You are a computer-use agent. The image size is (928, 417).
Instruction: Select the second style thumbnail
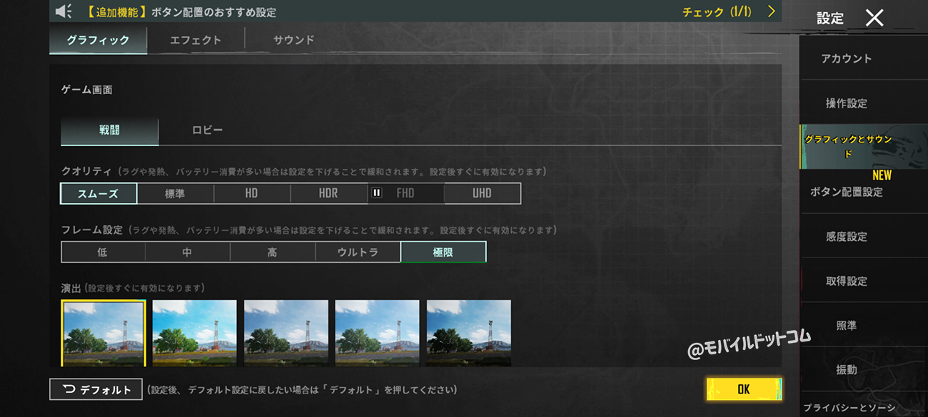[x=194, y=332]
